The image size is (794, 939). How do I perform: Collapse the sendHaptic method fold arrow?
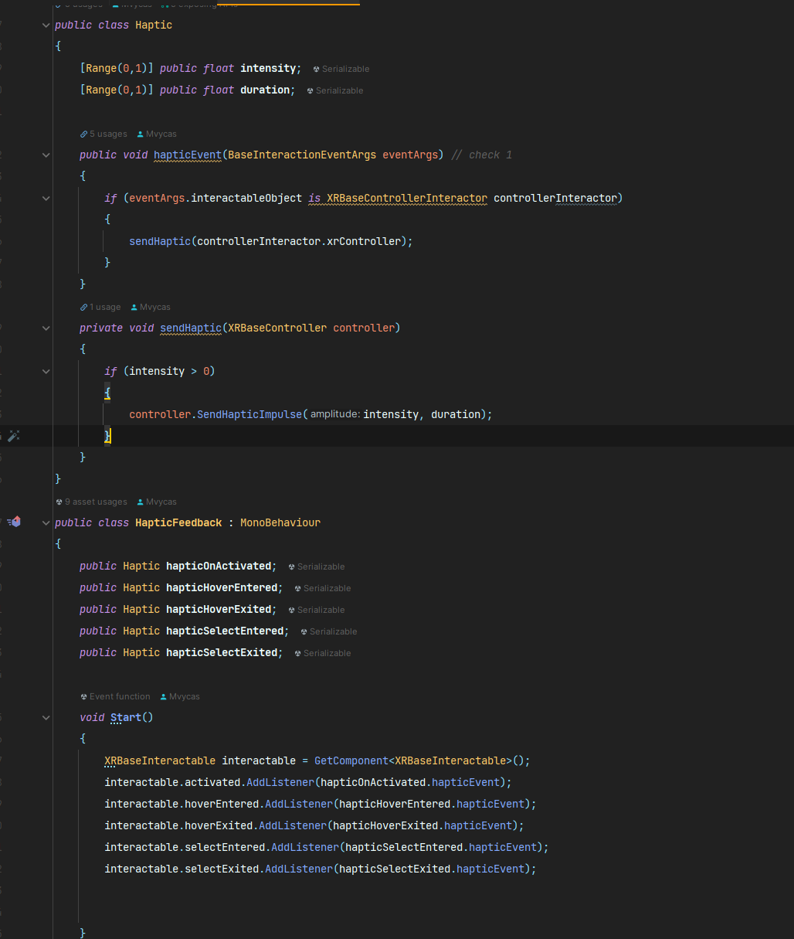pos(46,328)
